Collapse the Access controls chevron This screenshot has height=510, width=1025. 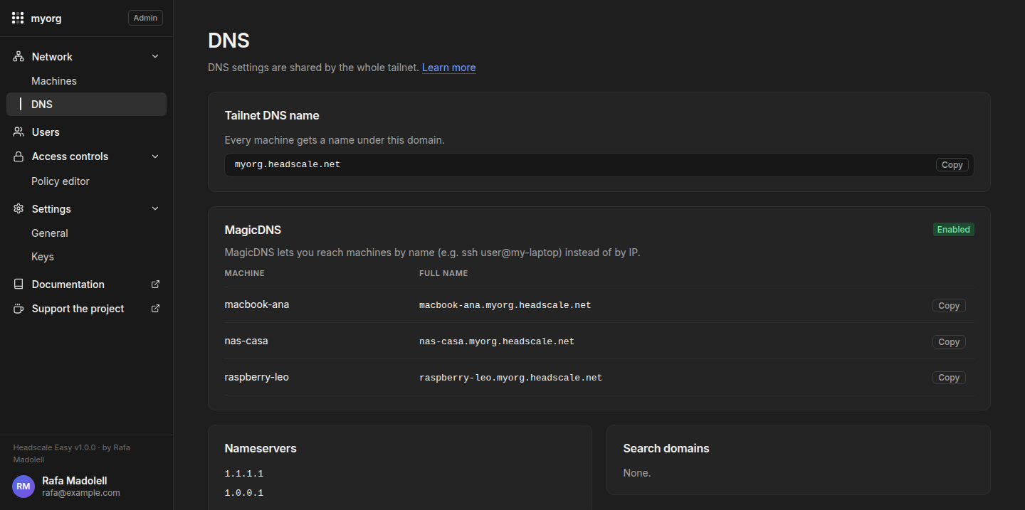tap(155, 156)
